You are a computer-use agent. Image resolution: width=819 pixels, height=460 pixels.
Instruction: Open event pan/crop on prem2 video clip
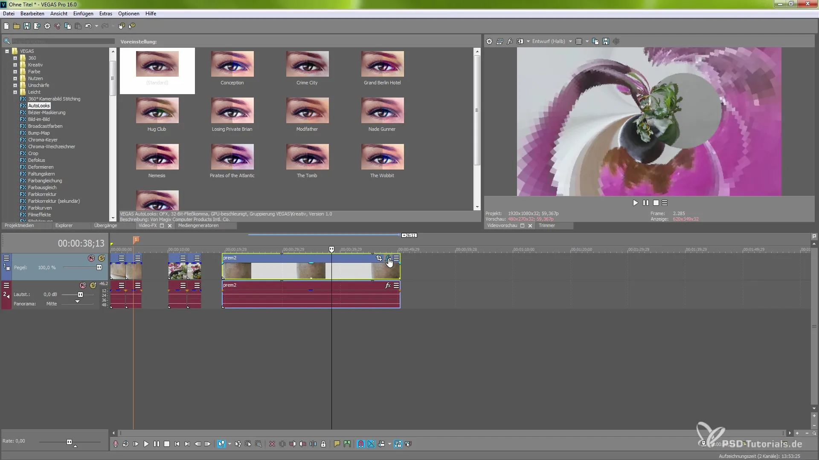pos(379,258)
